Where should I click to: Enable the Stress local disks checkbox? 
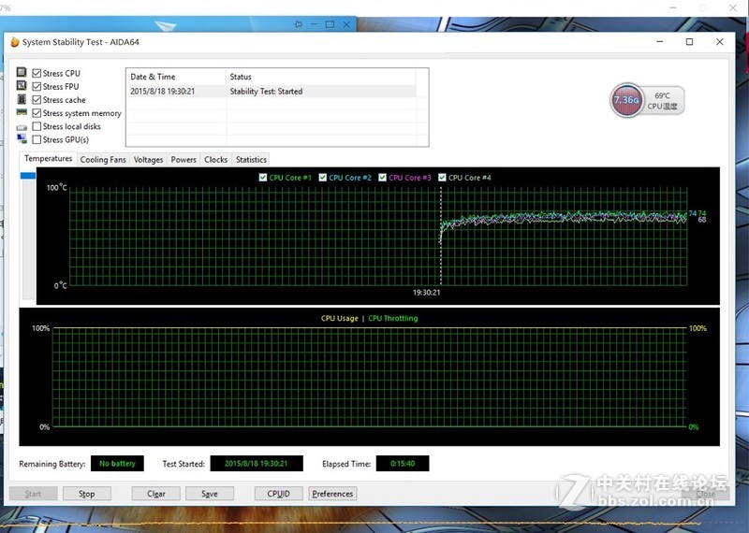coord(37,126)
